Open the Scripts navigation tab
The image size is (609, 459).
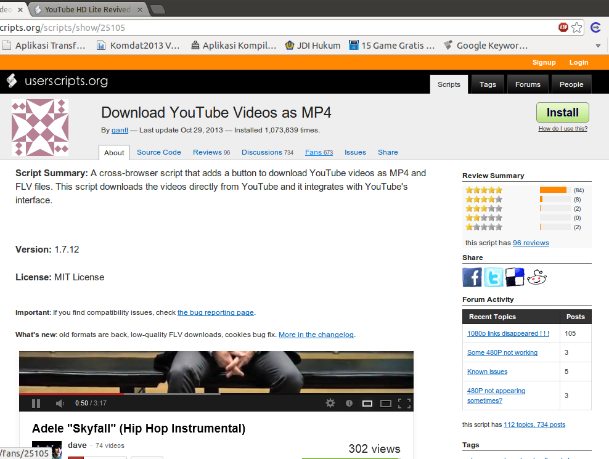pyautogui.click(x=449, y=84)
